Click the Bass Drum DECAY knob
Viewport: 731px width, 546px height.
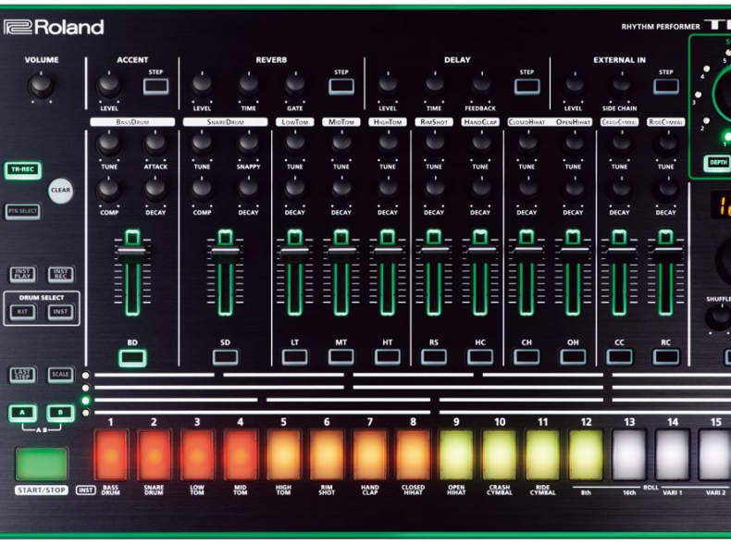tap(155, 190)
